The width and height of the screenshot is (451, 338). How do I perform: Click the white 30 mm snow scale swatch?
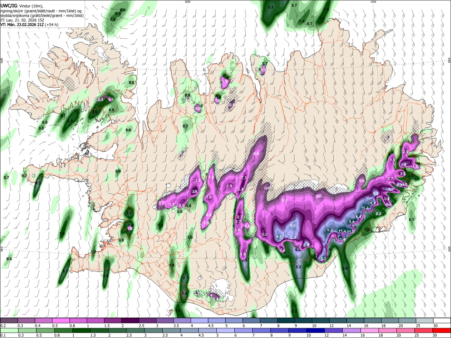[x=441, y=320]
